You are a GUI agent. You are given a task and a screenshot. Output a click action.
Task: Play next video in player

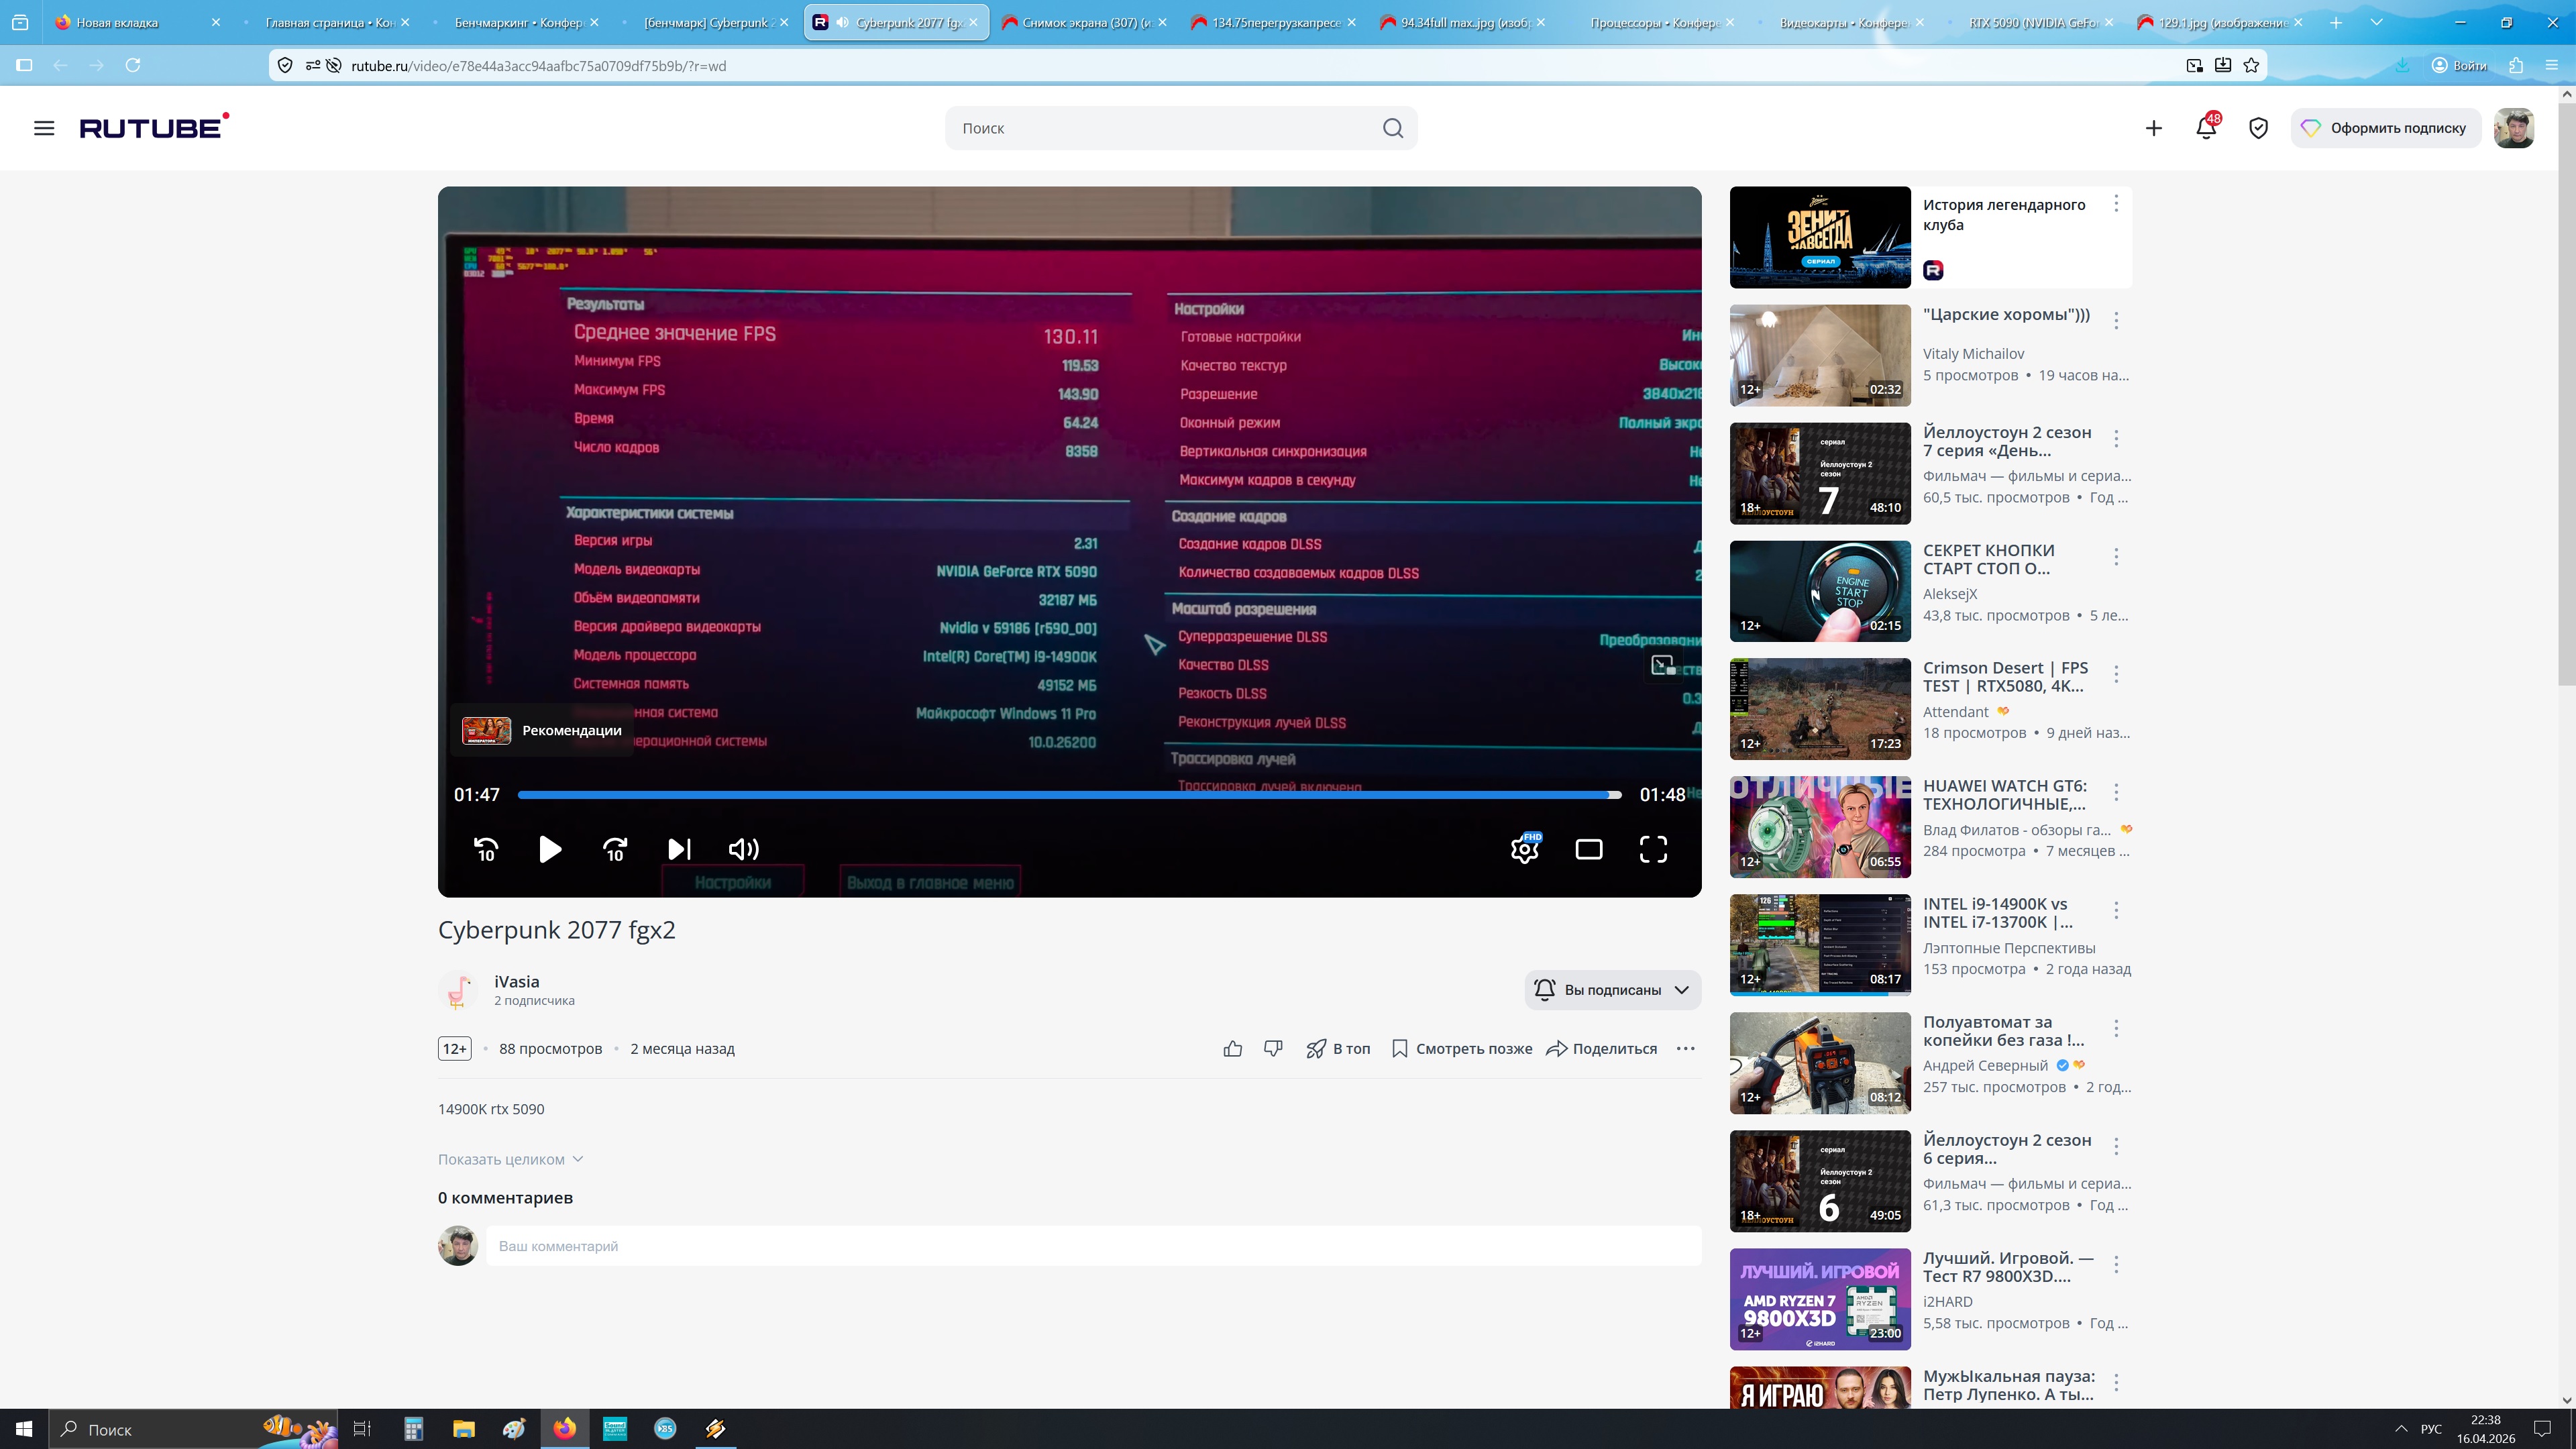click(679, 849)
